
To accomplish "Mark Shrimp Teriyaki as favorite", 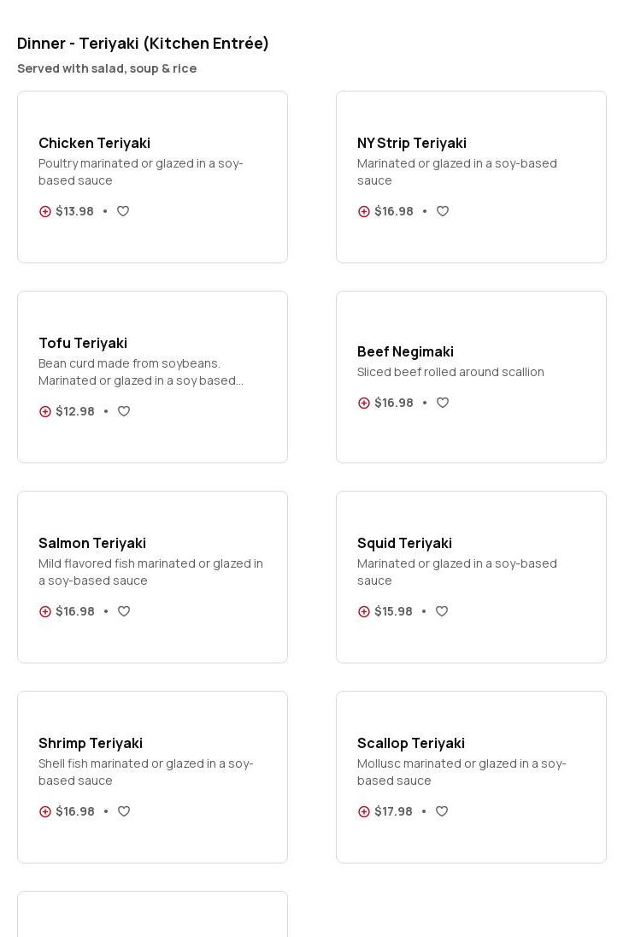I will tap(124, 811).
